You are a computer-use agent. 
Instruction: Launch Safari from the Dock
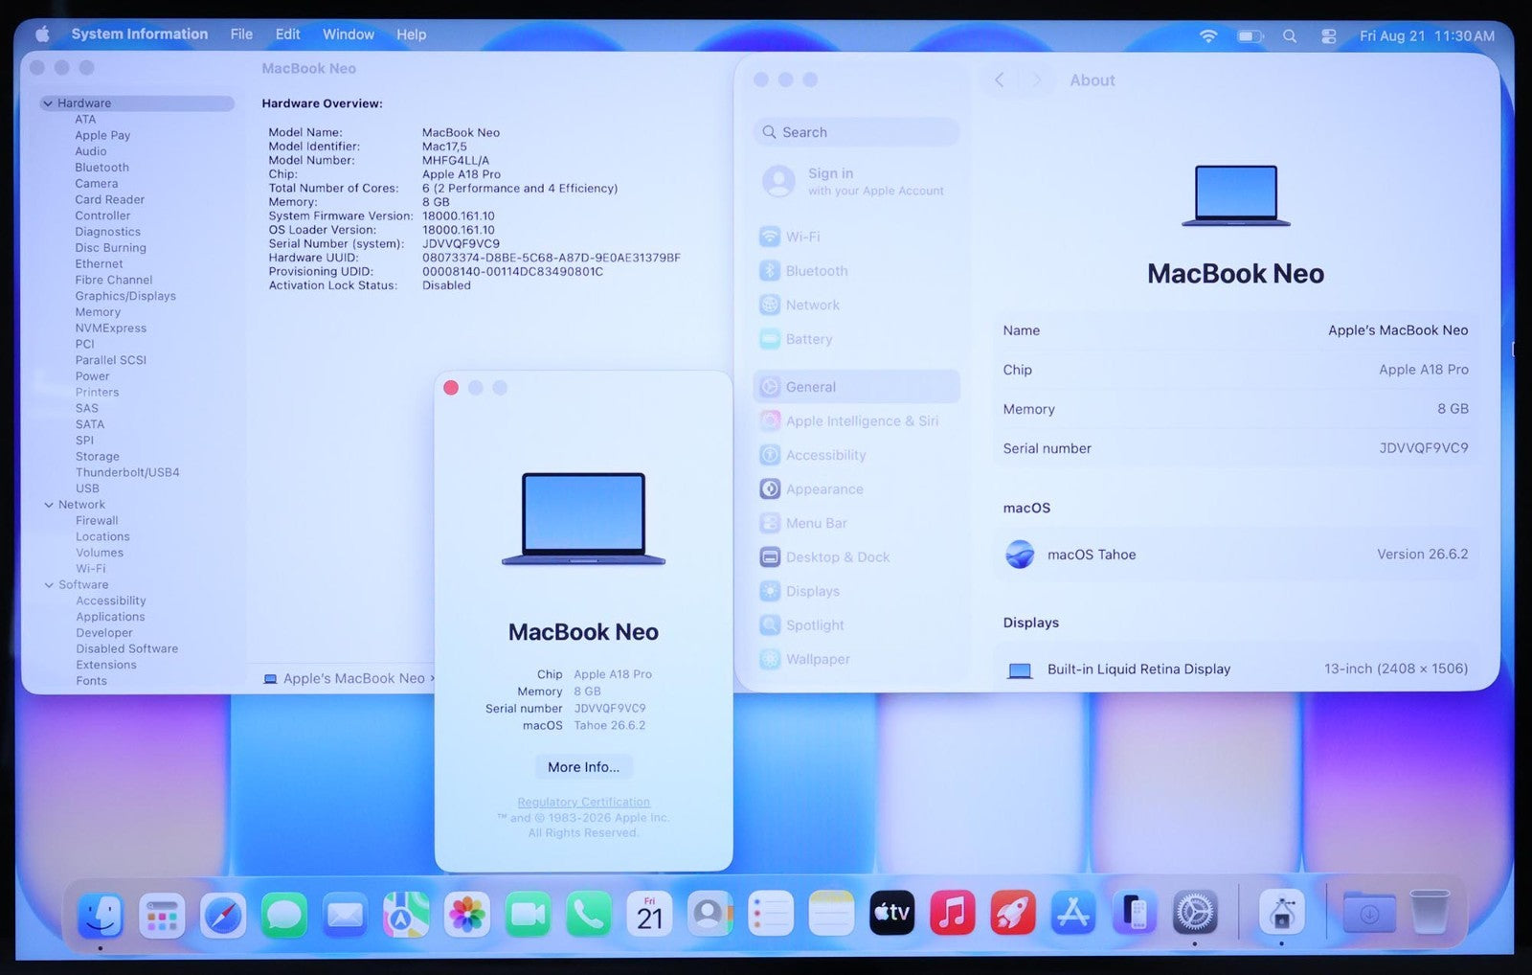click(223, 915)
